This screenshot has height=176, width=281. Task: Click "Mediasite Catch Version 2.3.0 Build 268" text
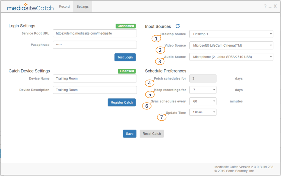pos(244,167)
